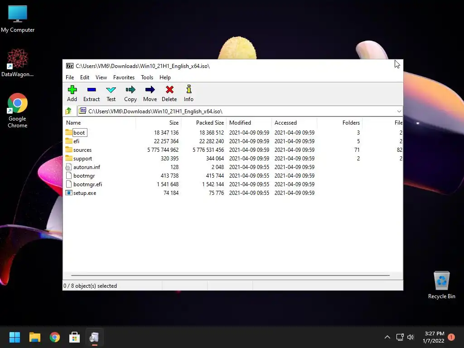
Task: Click setup.exe packed size 75 776
Action: pos(216,193)
